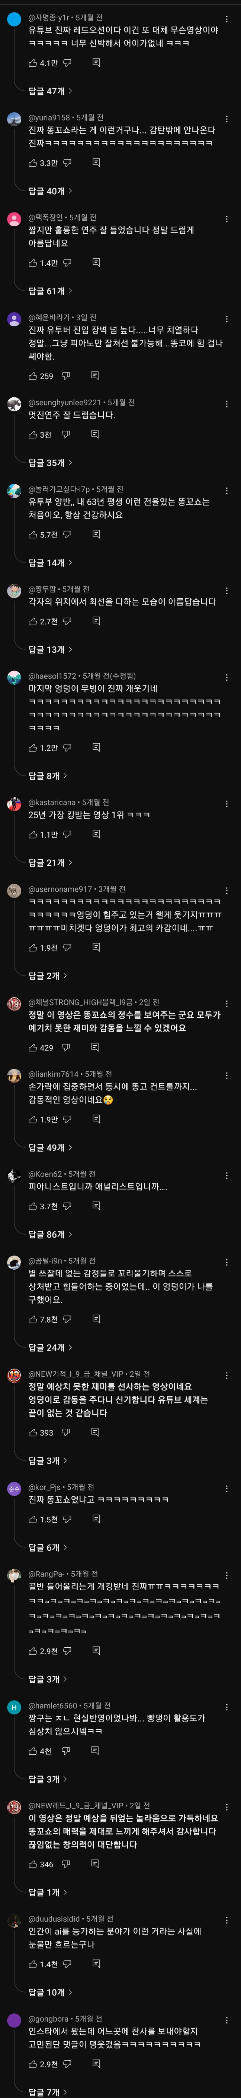The width and height of the screenshot is (241, 2098).
Task: Like the comment by @자명종-y1r
Action: 33,63
